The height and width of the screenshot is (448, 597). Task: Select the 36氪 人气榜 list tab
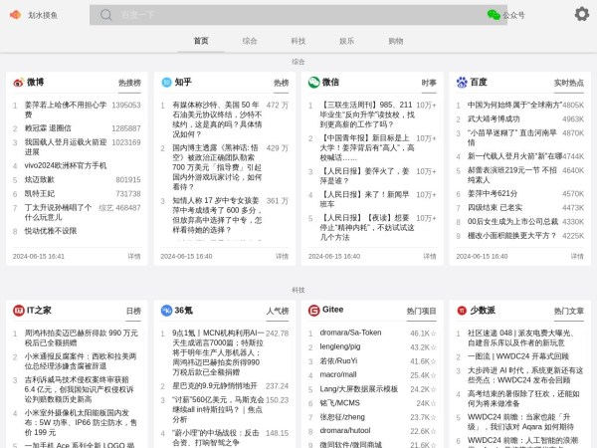pyautogui.click(x=278, y=312)
